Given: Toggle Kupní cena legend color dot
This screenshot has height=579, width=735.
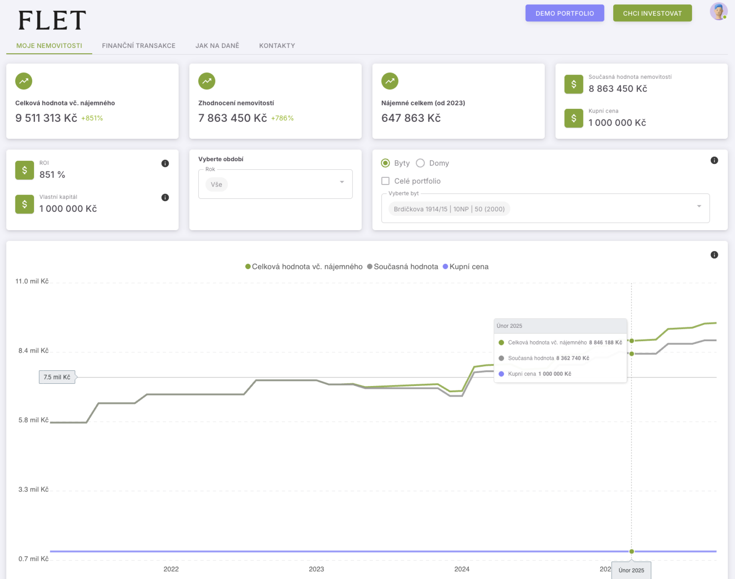Looking at the screenshot, I should (445, 267).
